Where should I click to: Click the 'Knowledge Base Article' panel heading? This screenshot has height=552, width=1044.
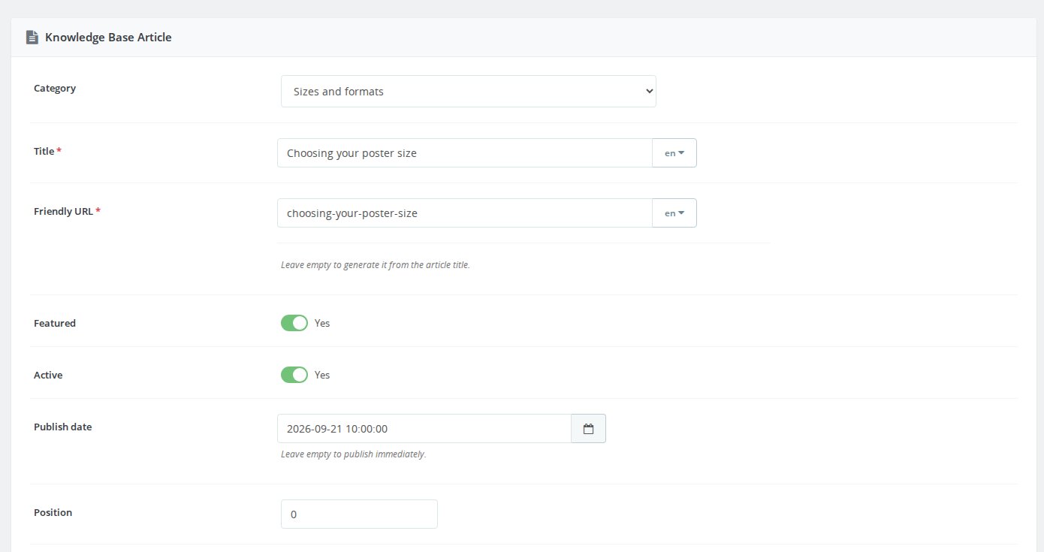click(108, 37)
